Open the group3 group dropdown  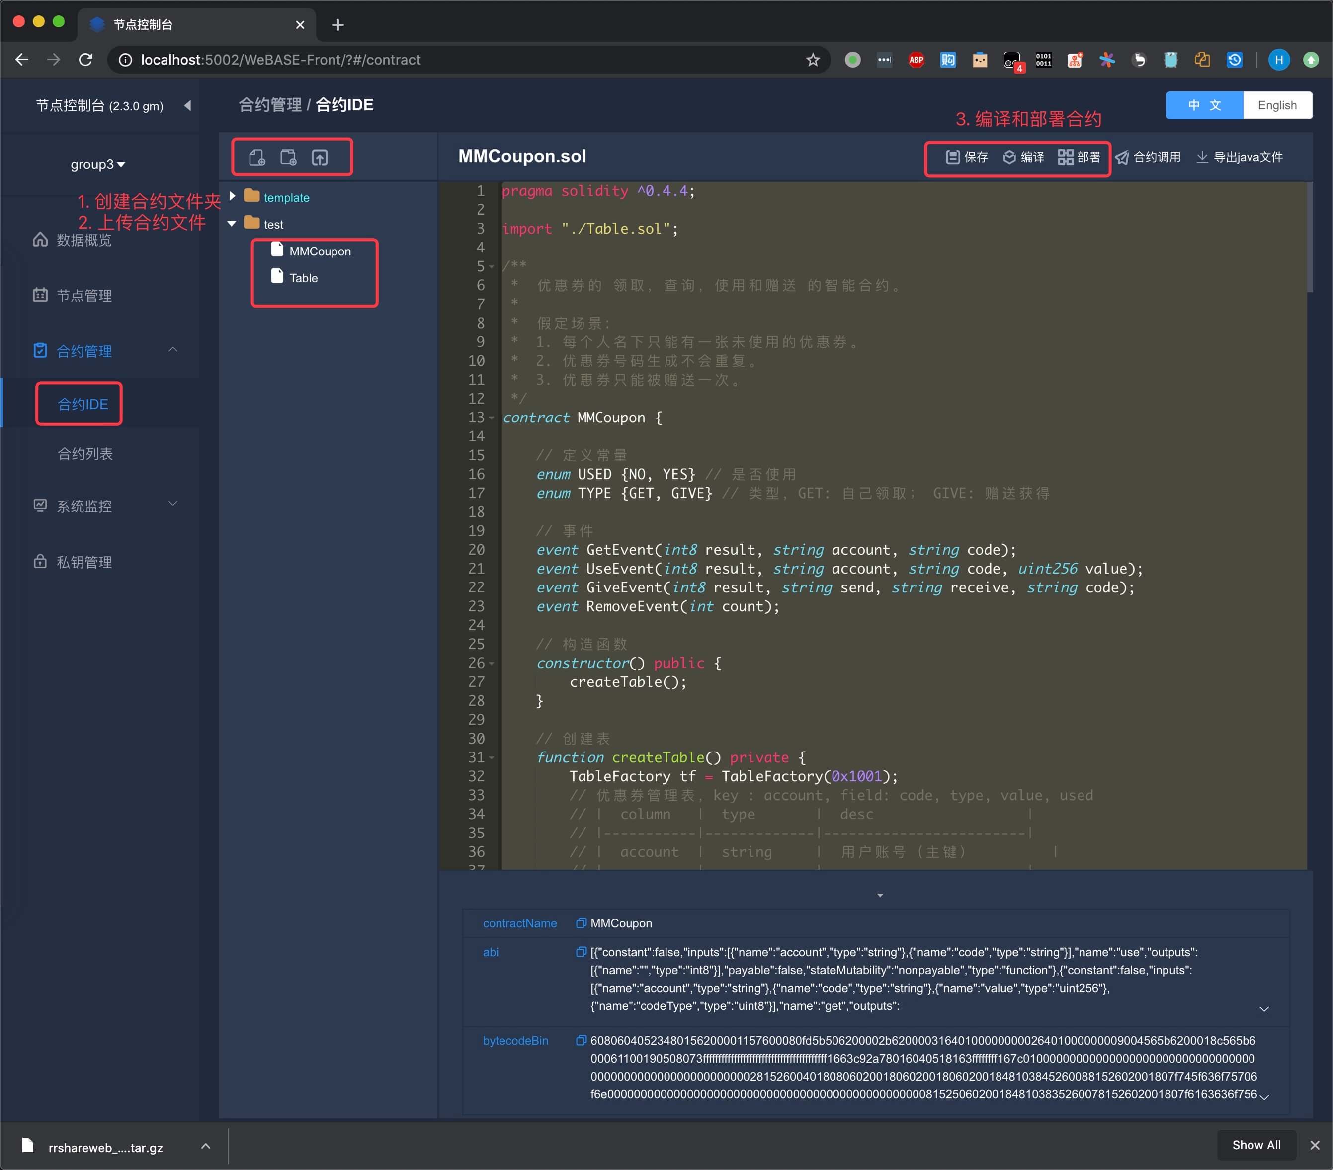97,165
